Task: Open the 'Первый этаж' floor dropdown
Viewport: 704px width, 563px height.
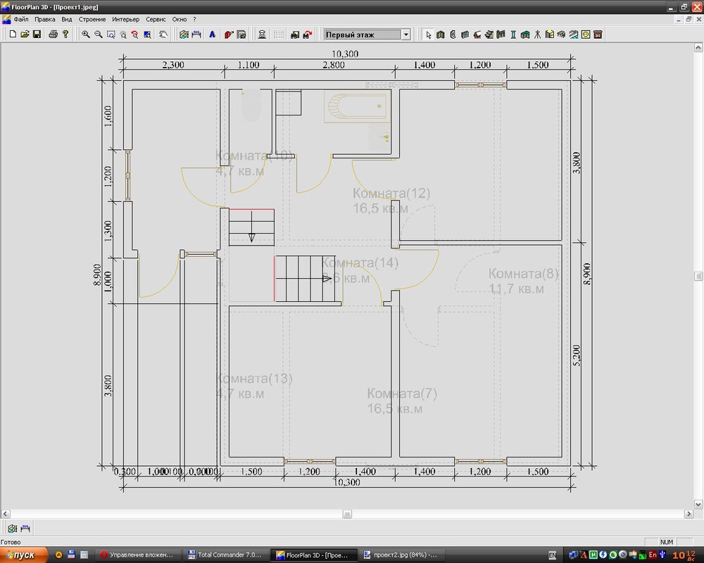Action: pyautogui.click(x=406, y=34)
